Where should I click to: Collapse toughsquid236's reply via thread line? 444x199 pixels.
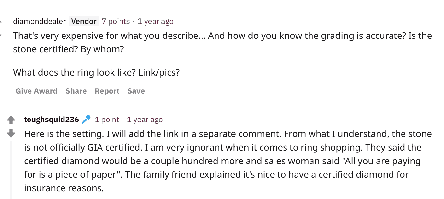click(x=11, y=168)
